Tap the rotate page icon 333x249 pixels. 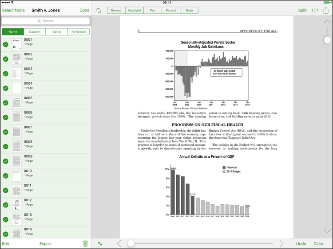(x=99, y=10)
